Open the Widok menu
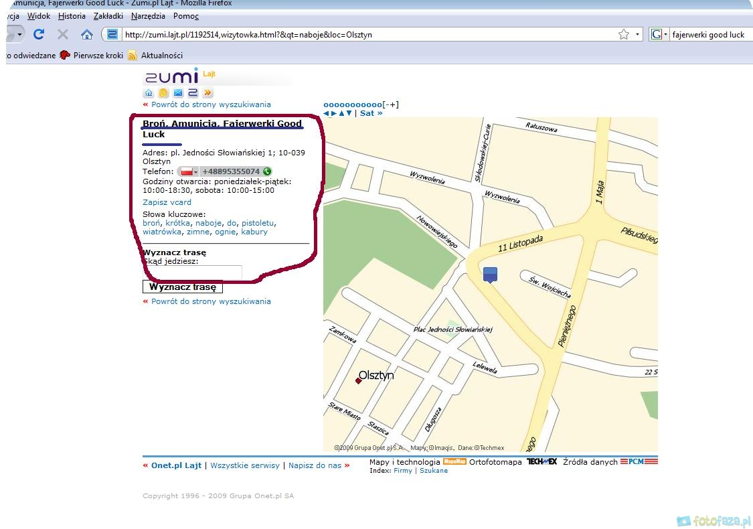Image resolution: width=753 pixels, height=529 pixels. [x=38, y=16]
